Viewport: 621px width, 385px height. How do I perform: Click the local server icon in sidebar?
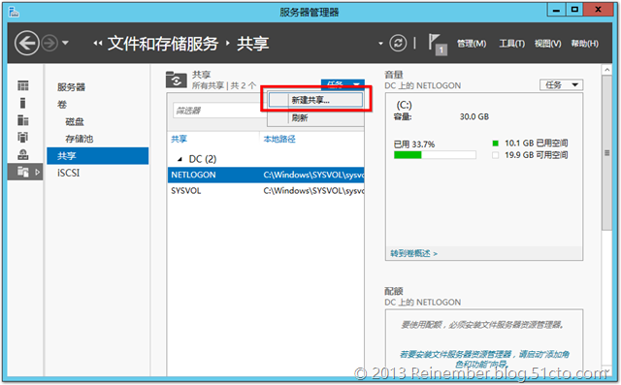tap(23, 103)
